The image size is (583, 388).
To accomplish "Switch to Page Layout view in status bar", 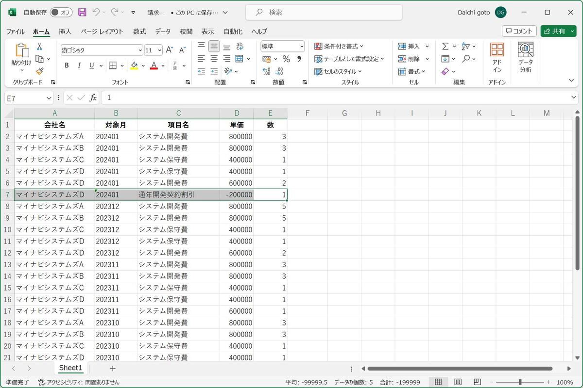I will 458,382.
